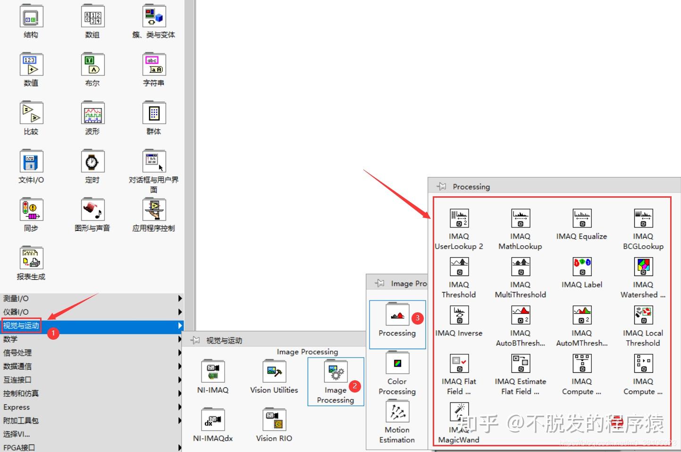This screenshot has height=452, width=681.
Task: Click the IMAQ Label icon
Action: tap(581, 267)
